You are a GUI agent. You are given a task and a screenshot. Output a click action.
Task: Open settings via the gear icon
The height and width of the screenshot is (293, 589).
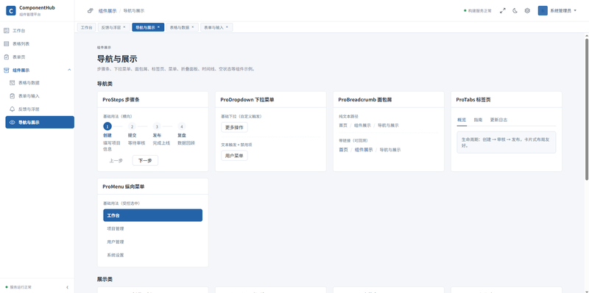point(527,11)
